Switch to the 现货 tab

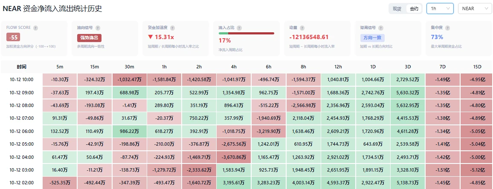point(397,9)
